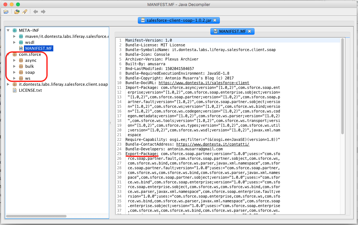The width and height of the screenshot is (358, 225).
Task: Go forward with the right arrow icon
Action: point(43,12)
